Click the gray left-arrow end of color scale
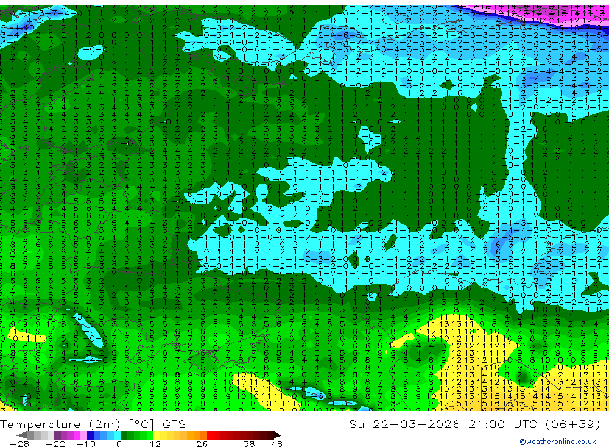609x447 pixels. pyautogui.click(x=22, y=435)
